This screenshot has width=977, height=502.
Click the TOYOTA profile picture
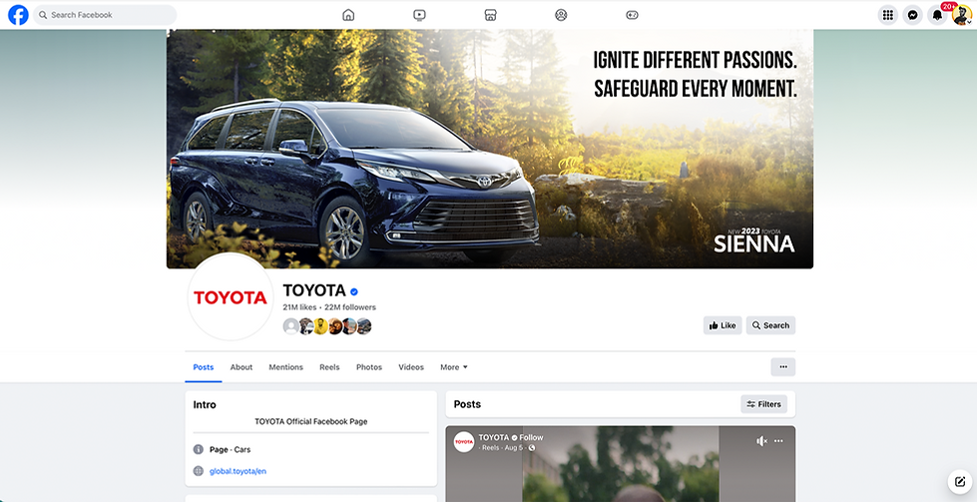tap(231, 297)
